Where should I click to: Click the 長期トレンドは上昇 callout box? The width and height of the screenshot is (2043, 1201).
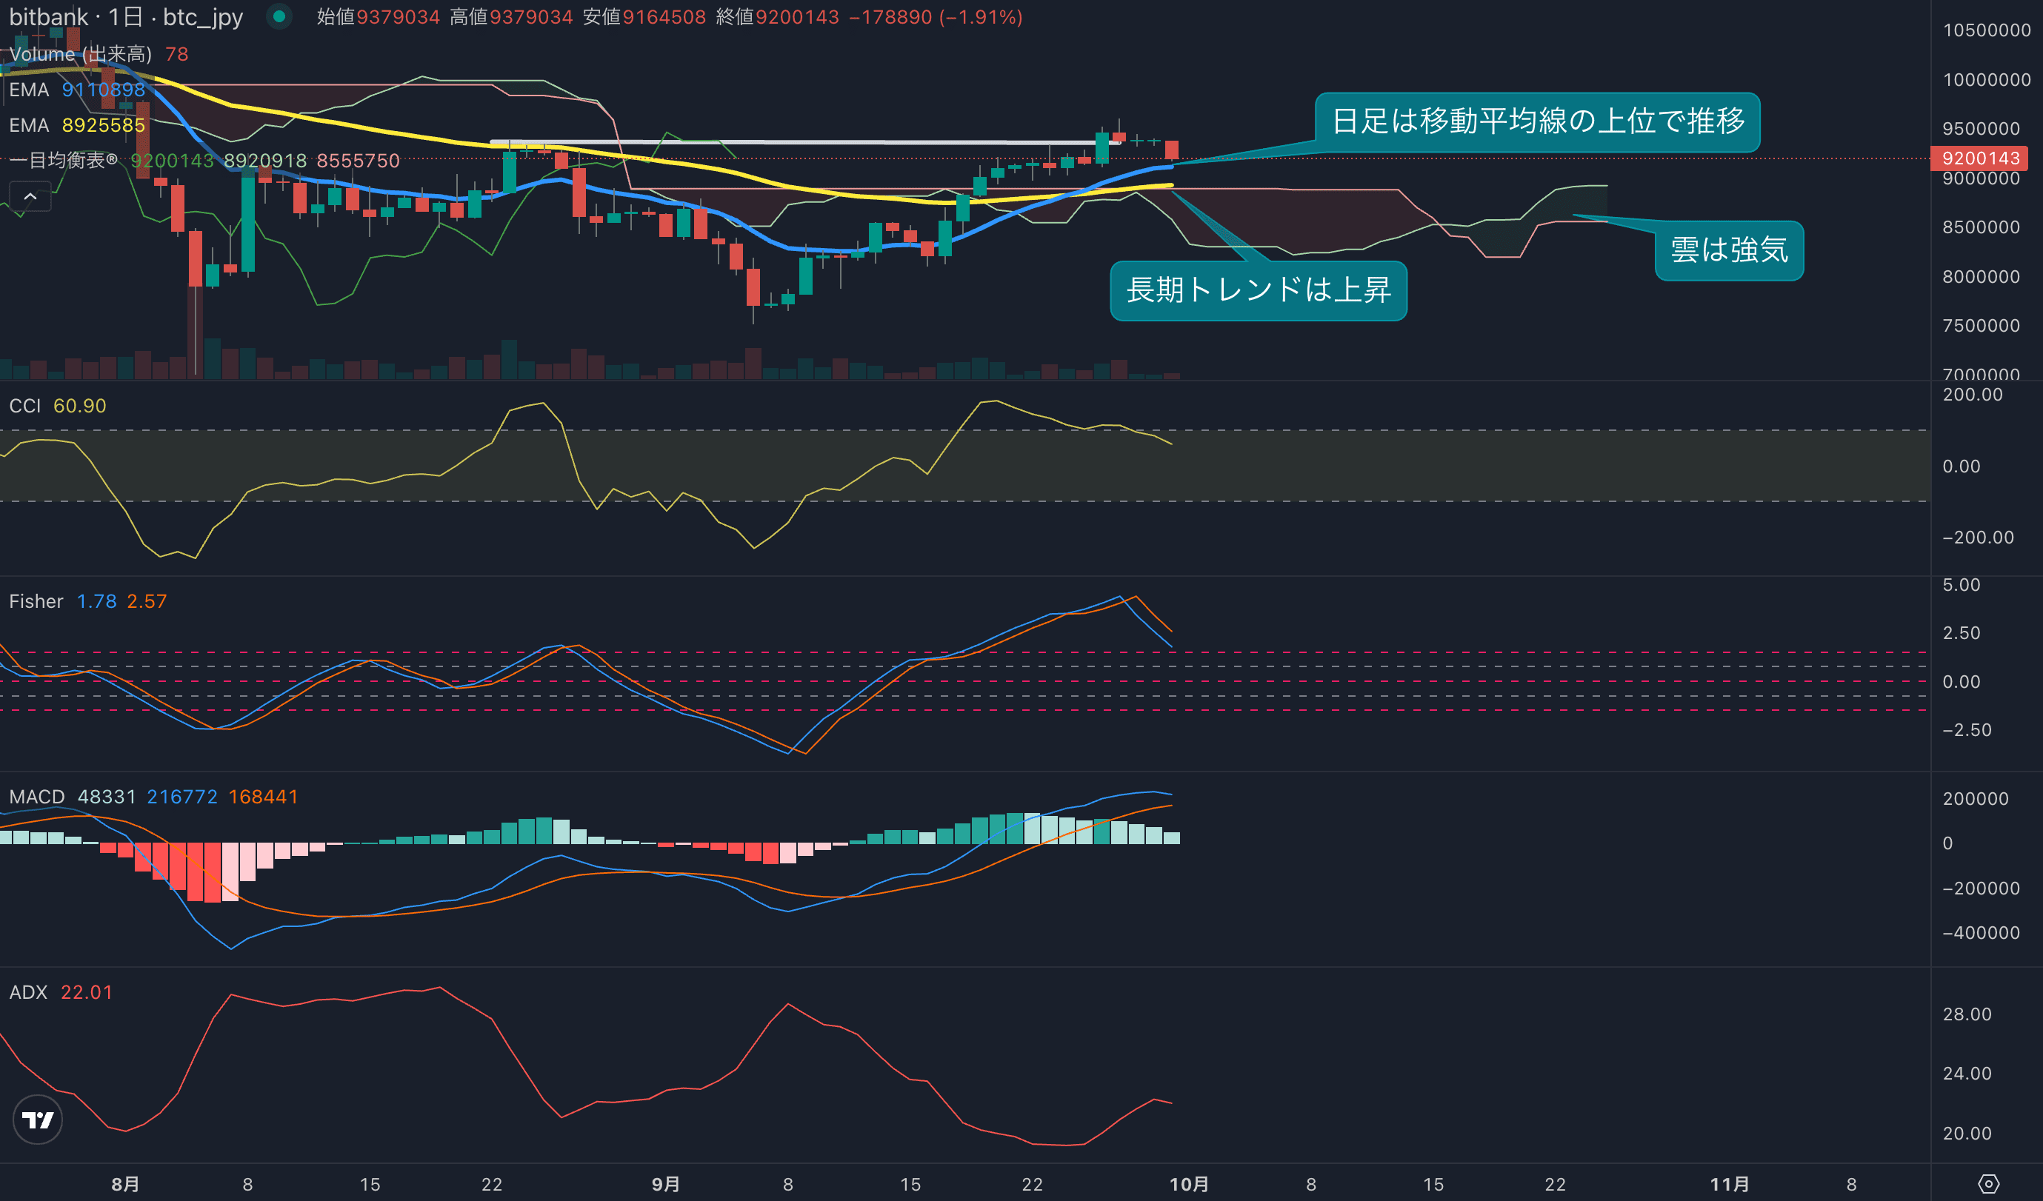tap(1257, 290)
